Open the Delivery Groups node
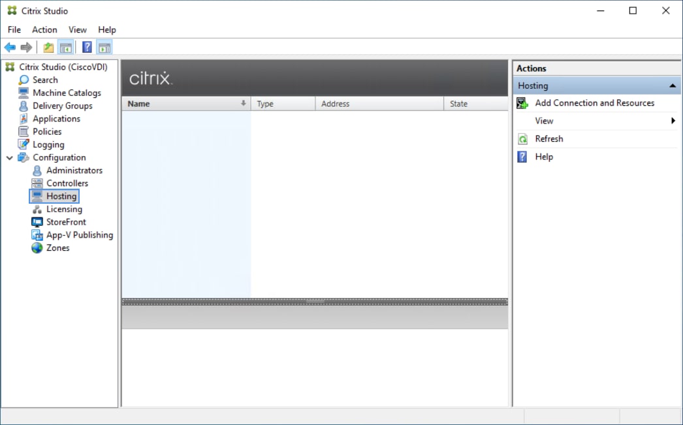 point(62,106)
